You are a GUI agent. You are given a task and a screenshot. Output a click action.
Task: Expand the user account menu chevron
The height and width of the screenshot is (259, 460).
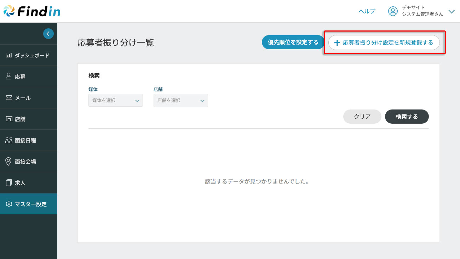[452, 11]
